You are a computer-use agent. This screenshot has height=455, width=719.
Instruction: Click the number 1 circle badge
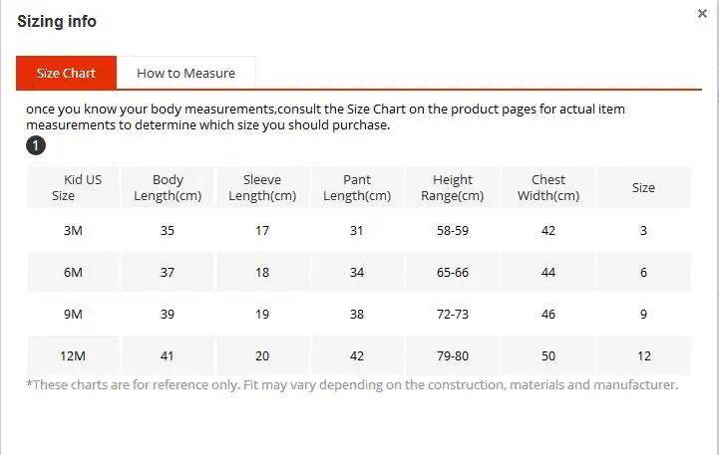click(36, 145)
